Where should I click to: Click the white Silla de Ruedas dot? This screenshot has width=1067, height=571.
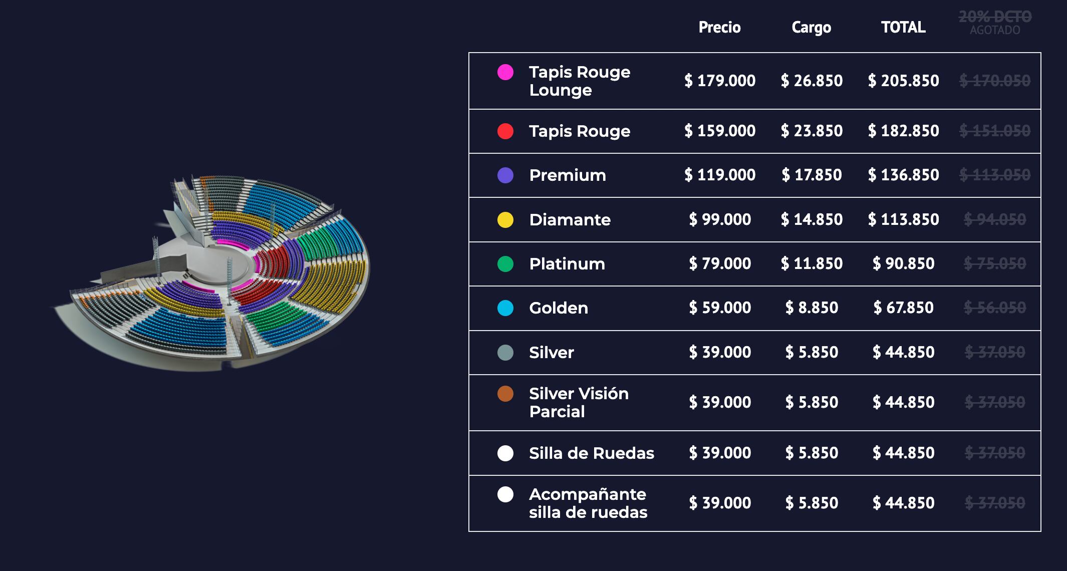click(505, 453)
